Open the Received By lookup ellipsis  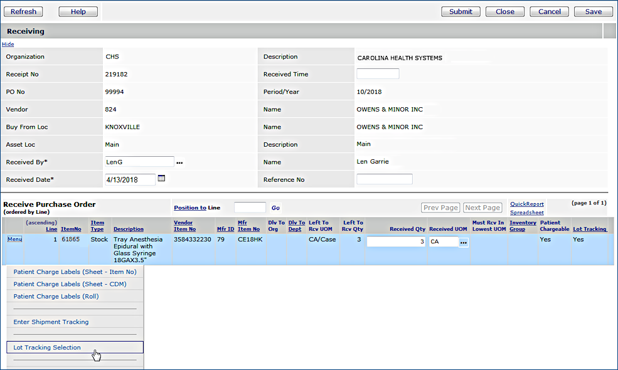pyautogui.click(x=179, y=162)
